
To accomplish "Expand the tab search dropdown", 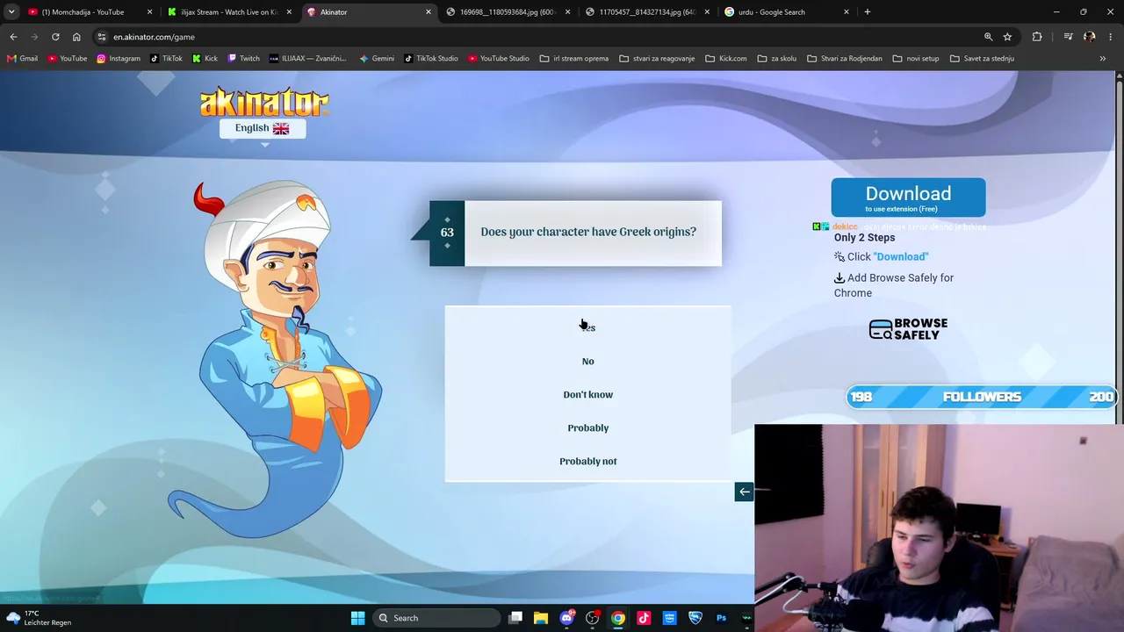I will pyautogui.click(x=11, y=12).
